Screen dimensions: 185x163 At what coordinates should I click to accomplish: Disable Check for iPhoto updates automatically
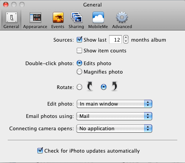point(40,150)
